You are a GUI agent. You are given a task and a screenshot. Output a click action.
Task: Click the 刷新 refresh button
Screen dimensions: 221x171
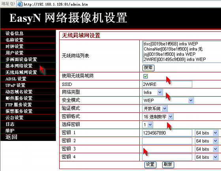(x=168, y=165)
